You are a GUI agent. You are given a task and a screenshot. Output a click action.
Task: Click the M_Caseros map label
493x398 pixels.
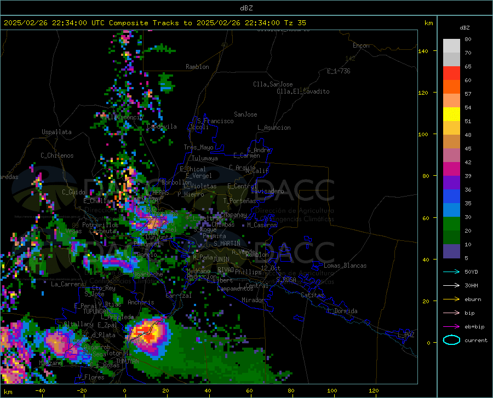click(262, 225)
